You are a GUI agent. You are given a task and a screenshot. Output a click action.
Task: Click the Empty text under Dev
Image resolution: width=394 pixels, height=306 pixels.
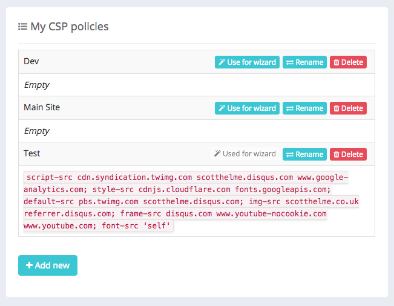tap(36, 85)
